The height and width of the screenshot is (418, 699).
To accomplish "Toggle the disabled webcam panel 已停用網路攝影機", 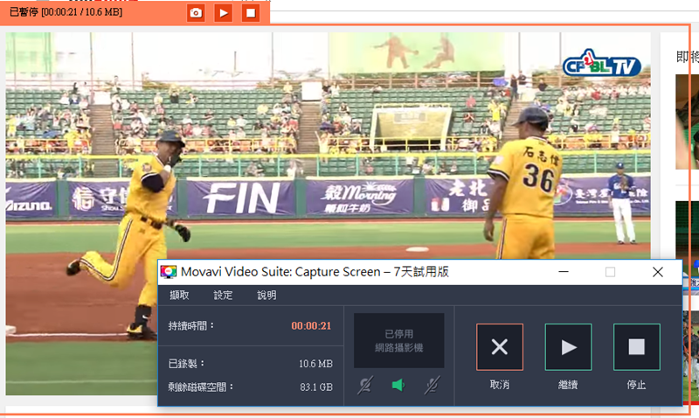I will pyautogui.click(x=399, y=340).
